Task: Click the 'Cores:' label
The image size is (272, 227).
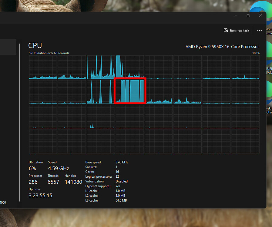Action: (90, 172)
